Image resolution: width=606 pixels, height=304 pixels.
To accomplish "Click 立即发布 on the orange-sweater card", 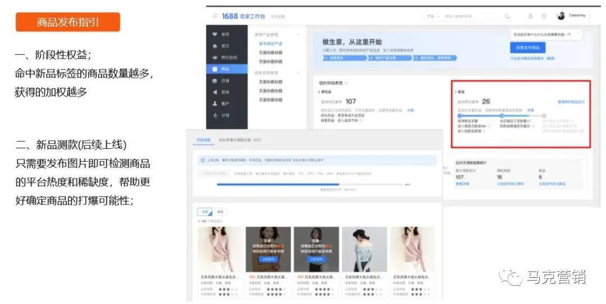I will 268,259.
